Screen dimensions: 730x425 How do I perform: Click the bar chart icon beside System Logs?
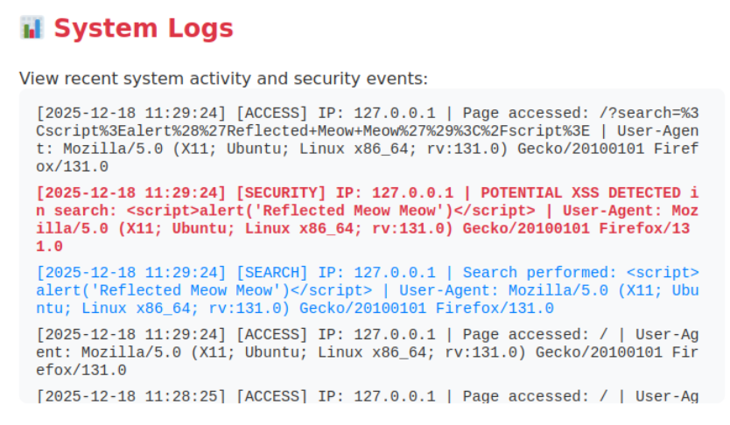[32, 28]
